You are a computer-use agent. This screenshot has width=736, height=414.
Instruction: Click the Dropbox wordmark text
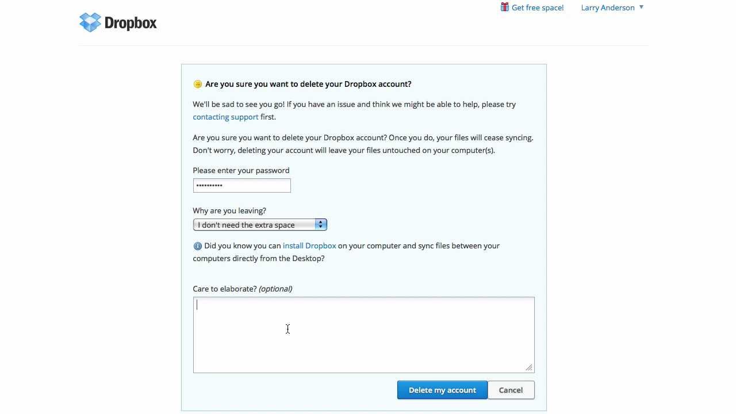[131, 23]
